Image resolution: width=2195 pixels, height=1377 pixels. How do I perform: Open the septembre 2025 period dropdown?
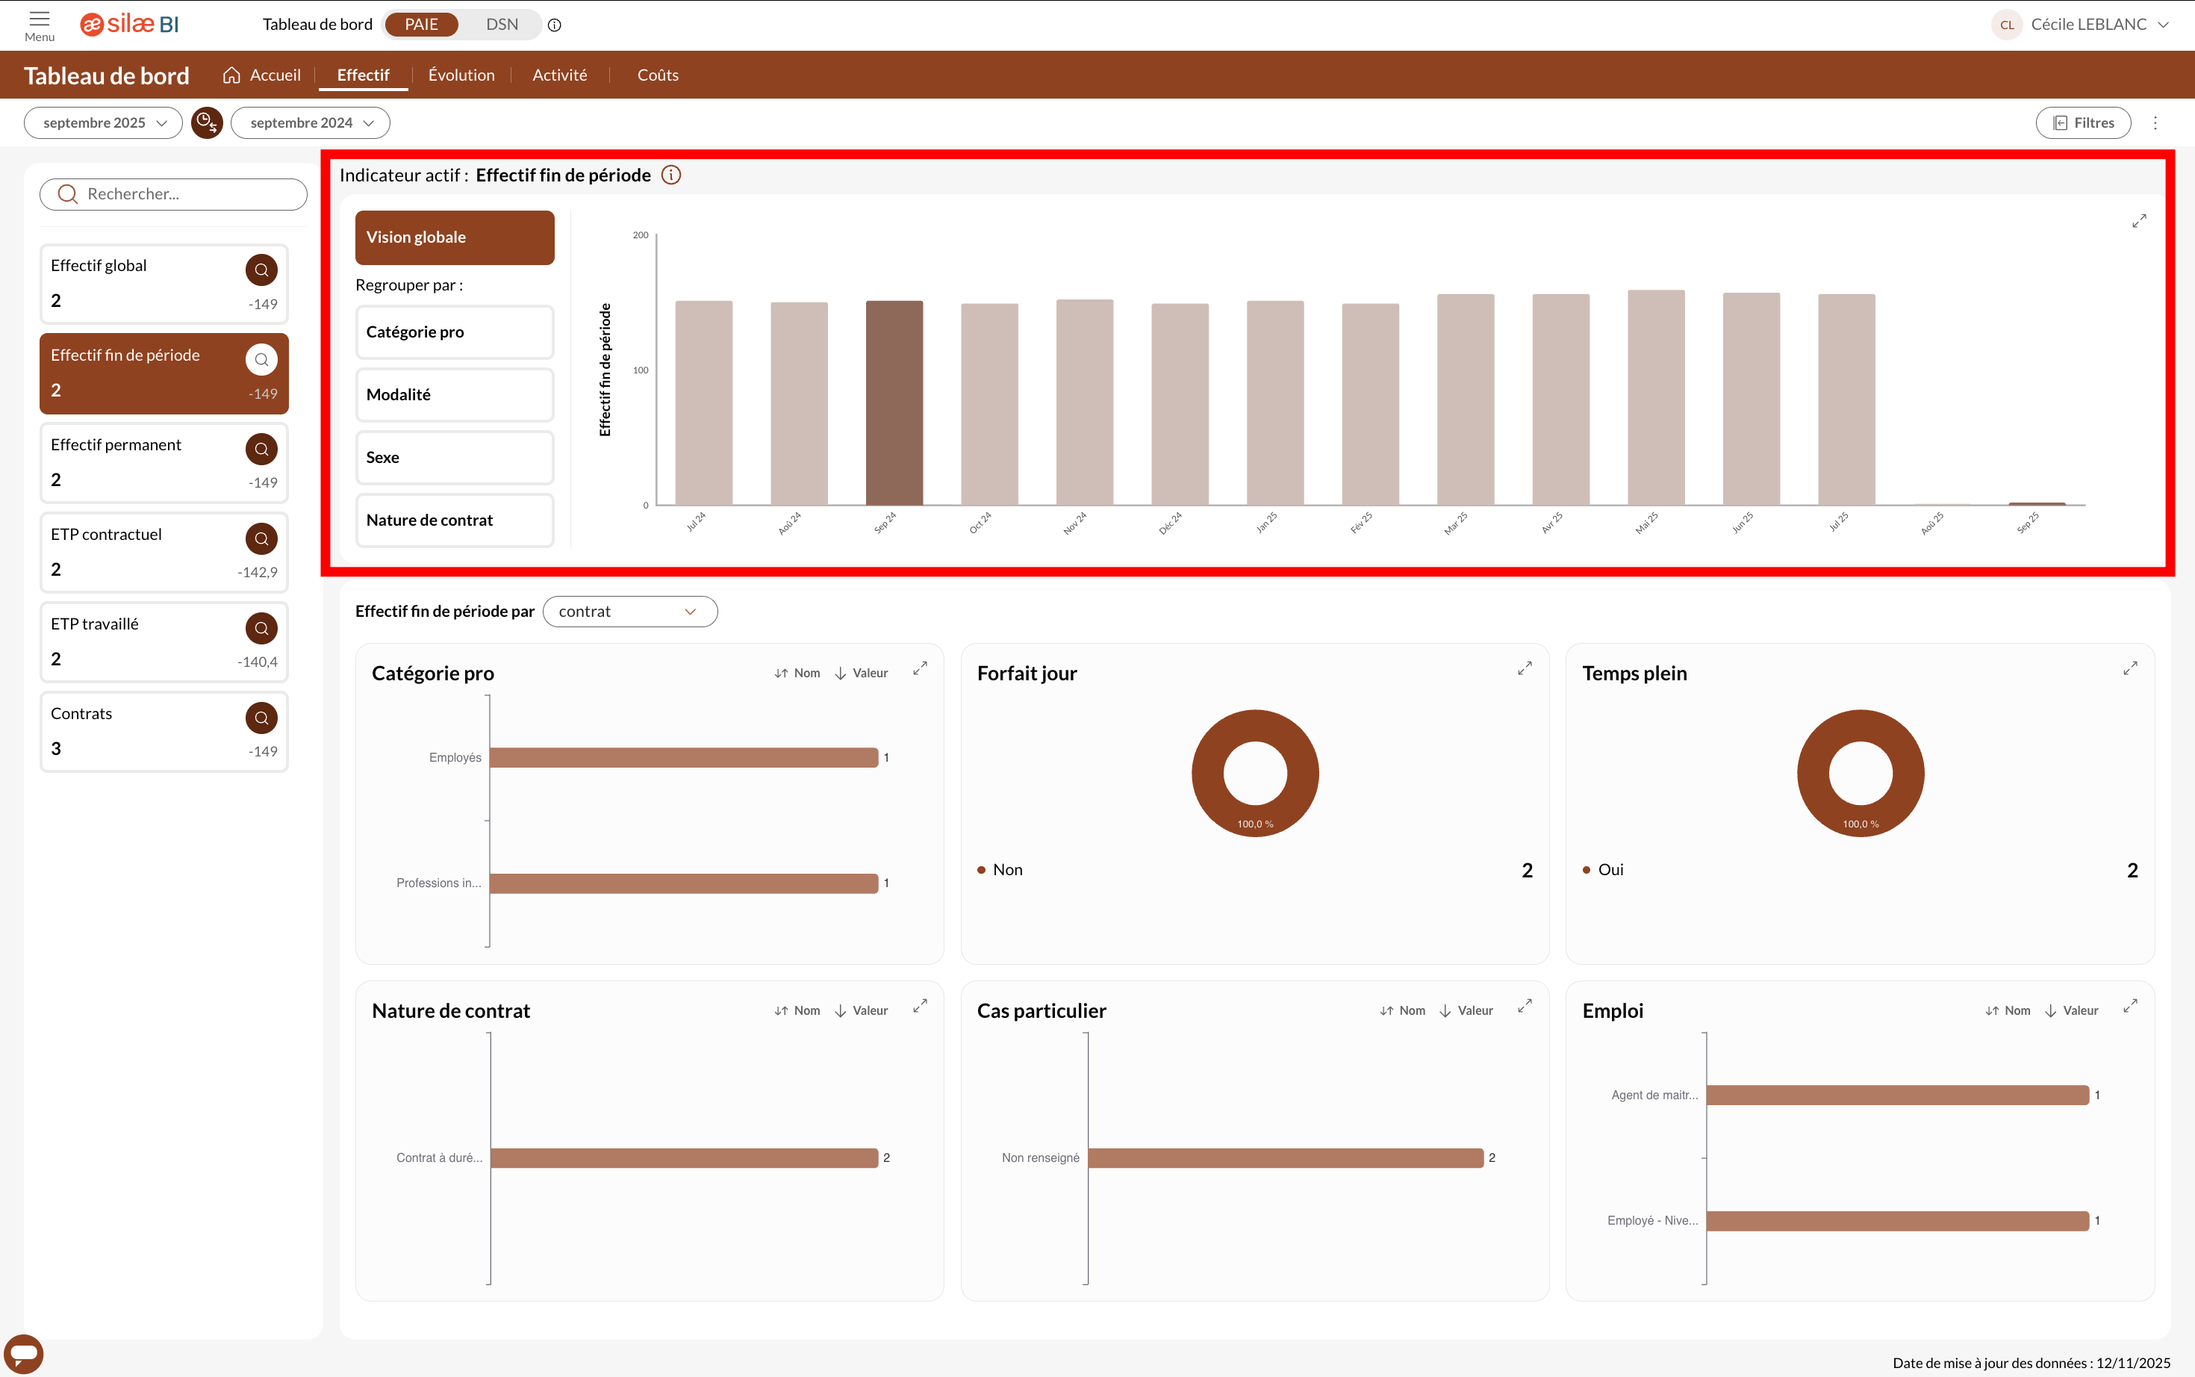[x=104, y=123]
